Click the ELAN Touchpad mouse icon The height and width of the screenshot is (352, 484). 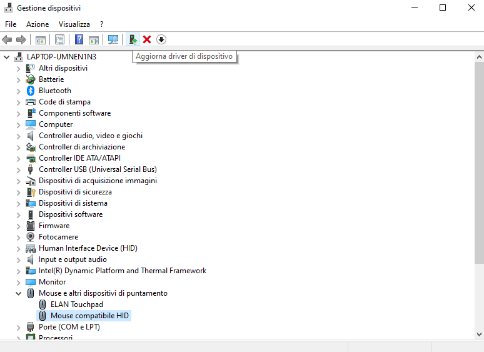tap(43, 304)
